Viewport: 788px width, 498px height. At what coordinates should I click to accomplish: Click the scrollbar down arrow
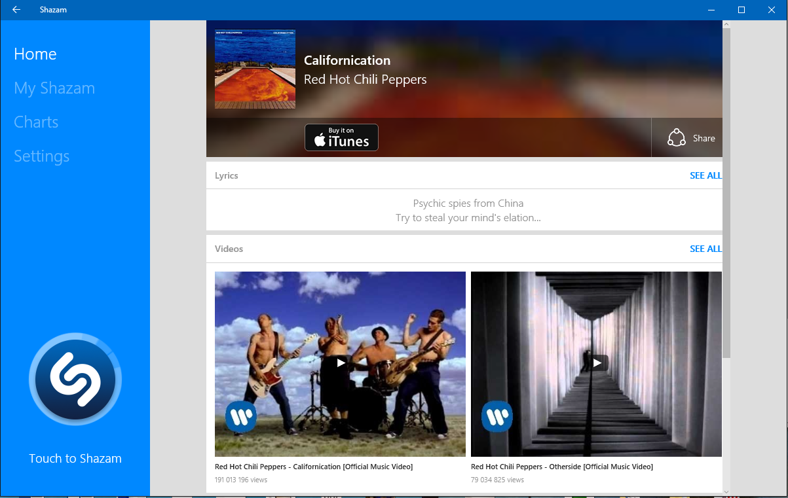[x=726, y=491]
